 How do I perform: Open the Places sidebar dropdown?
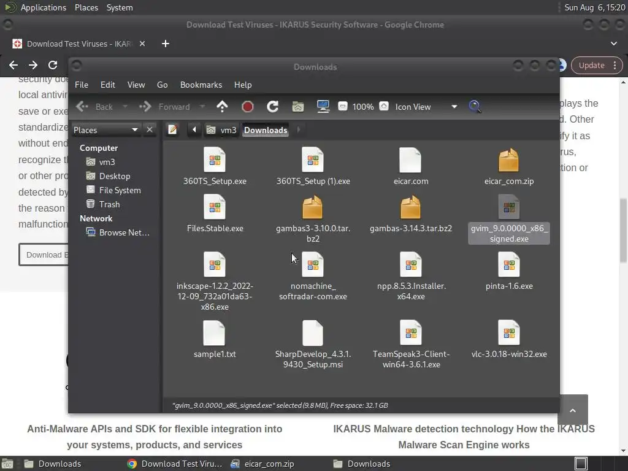coord(106,130)
